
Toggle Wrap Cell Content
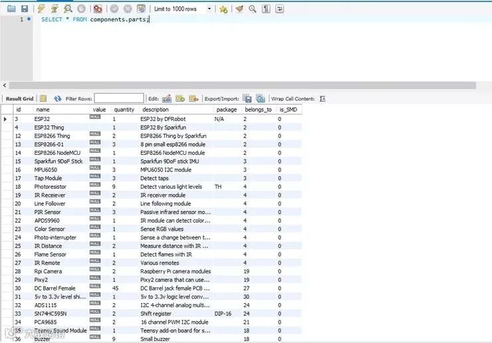(322, 98)
